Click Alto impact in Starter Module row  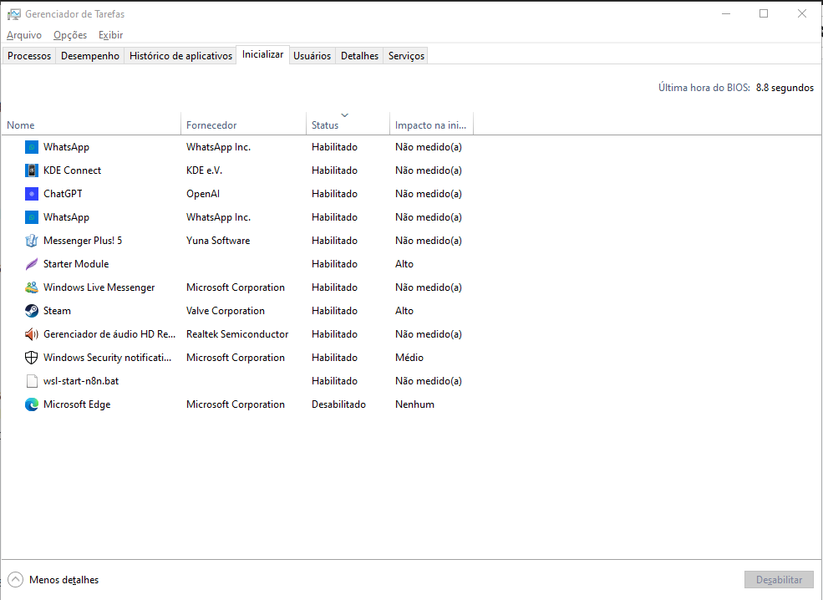(x=404, y=264)
